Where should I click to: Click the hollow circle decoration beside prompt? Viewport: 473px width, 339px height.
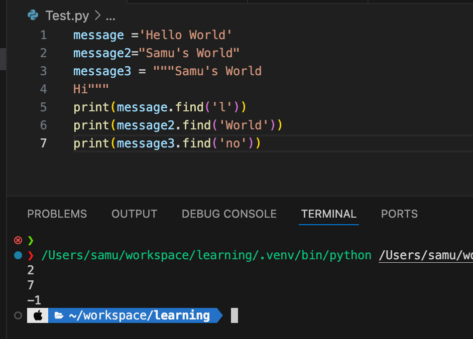pos(18,315)
